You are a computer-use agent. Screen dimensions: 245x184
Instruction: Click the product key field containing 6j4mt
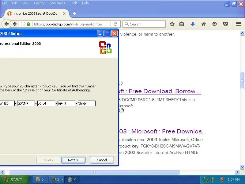click(x=66, y=103)
